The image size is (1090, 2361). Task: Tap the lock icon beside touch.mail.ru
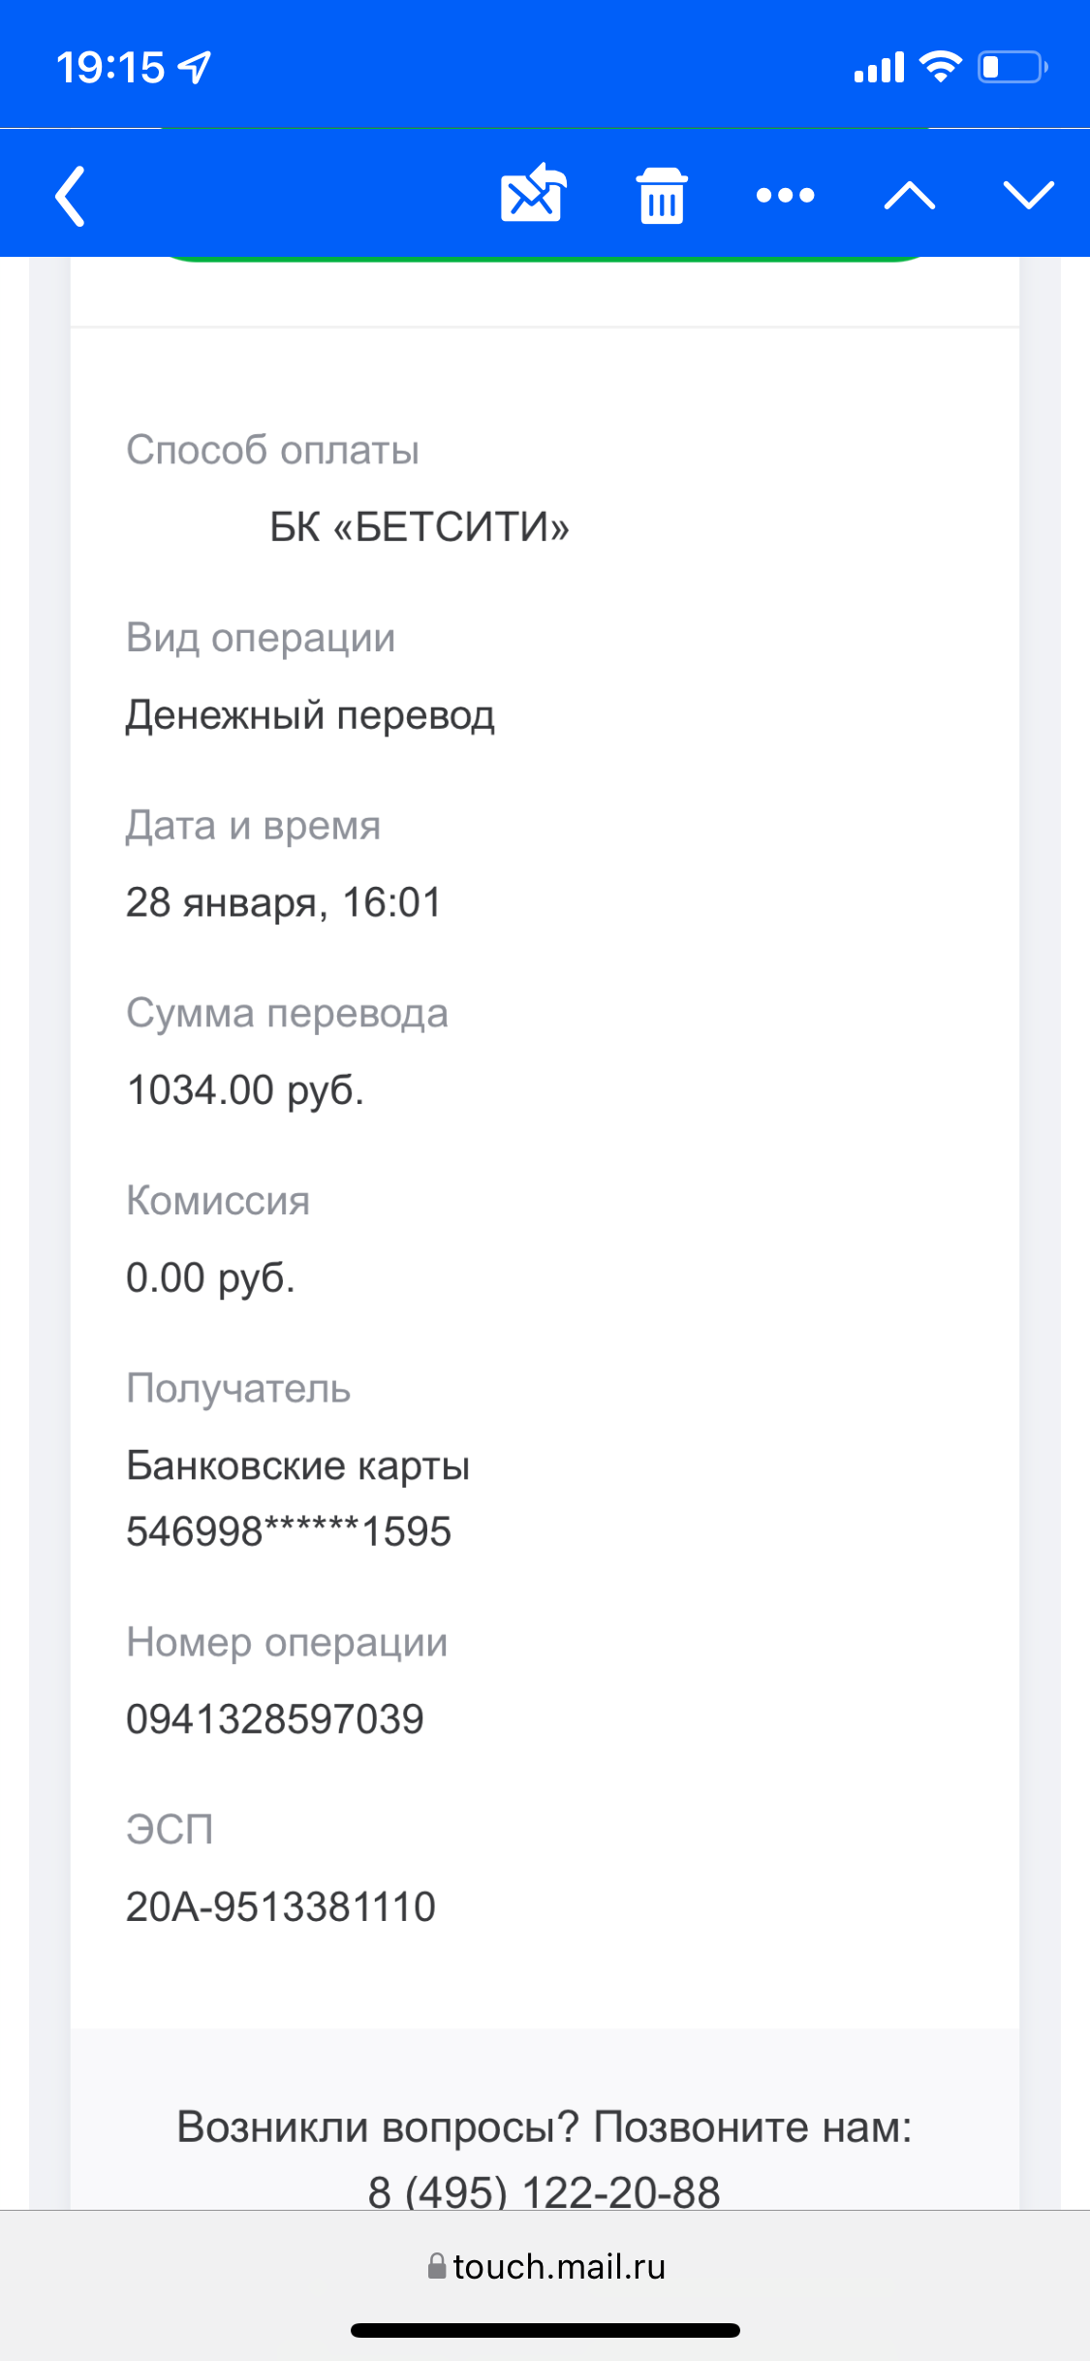click(437, 2266)
